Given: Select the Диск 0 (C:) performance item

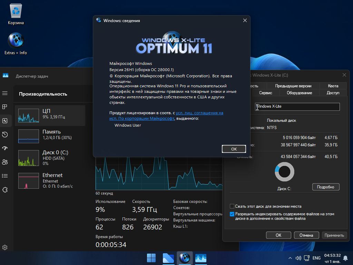Looking at the screenshot, I should (x=50, y=158).
